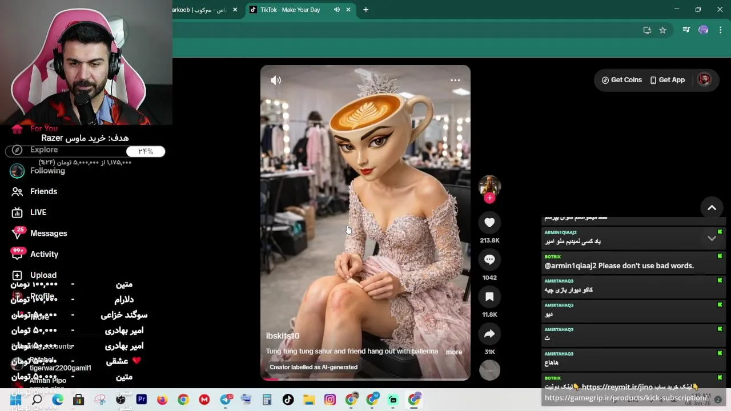
Task: Open the spinning music disc sound
Action: (x=489, y=370)
